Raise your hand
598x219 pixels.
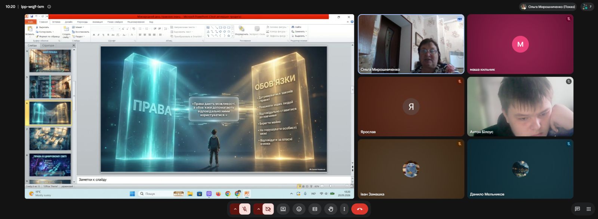coord(330,209)
